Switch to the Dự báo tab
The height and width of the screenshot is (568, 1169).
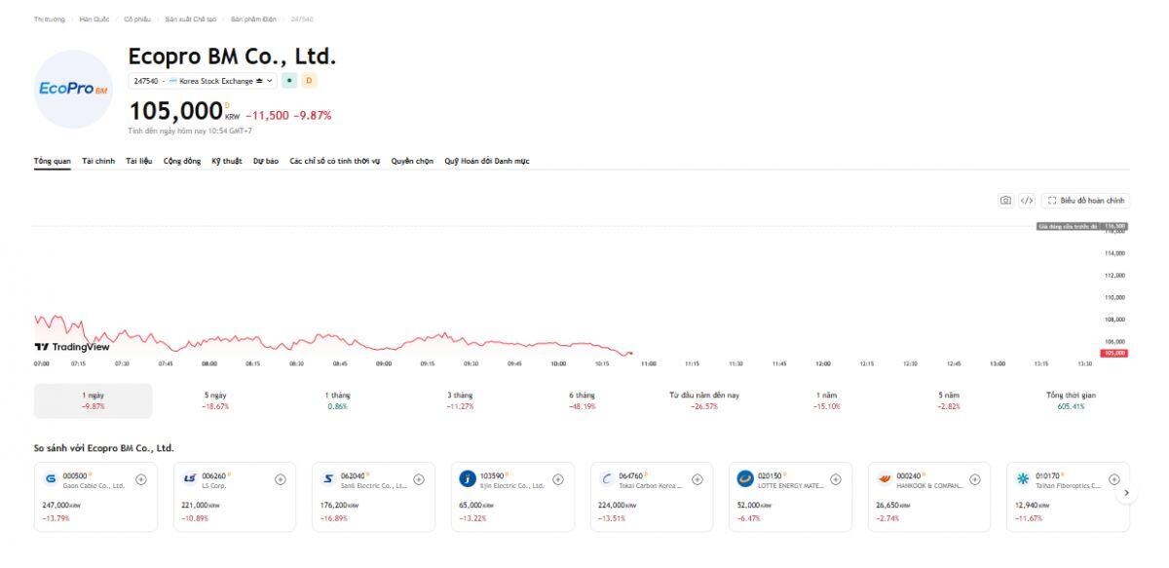(266, 161)
